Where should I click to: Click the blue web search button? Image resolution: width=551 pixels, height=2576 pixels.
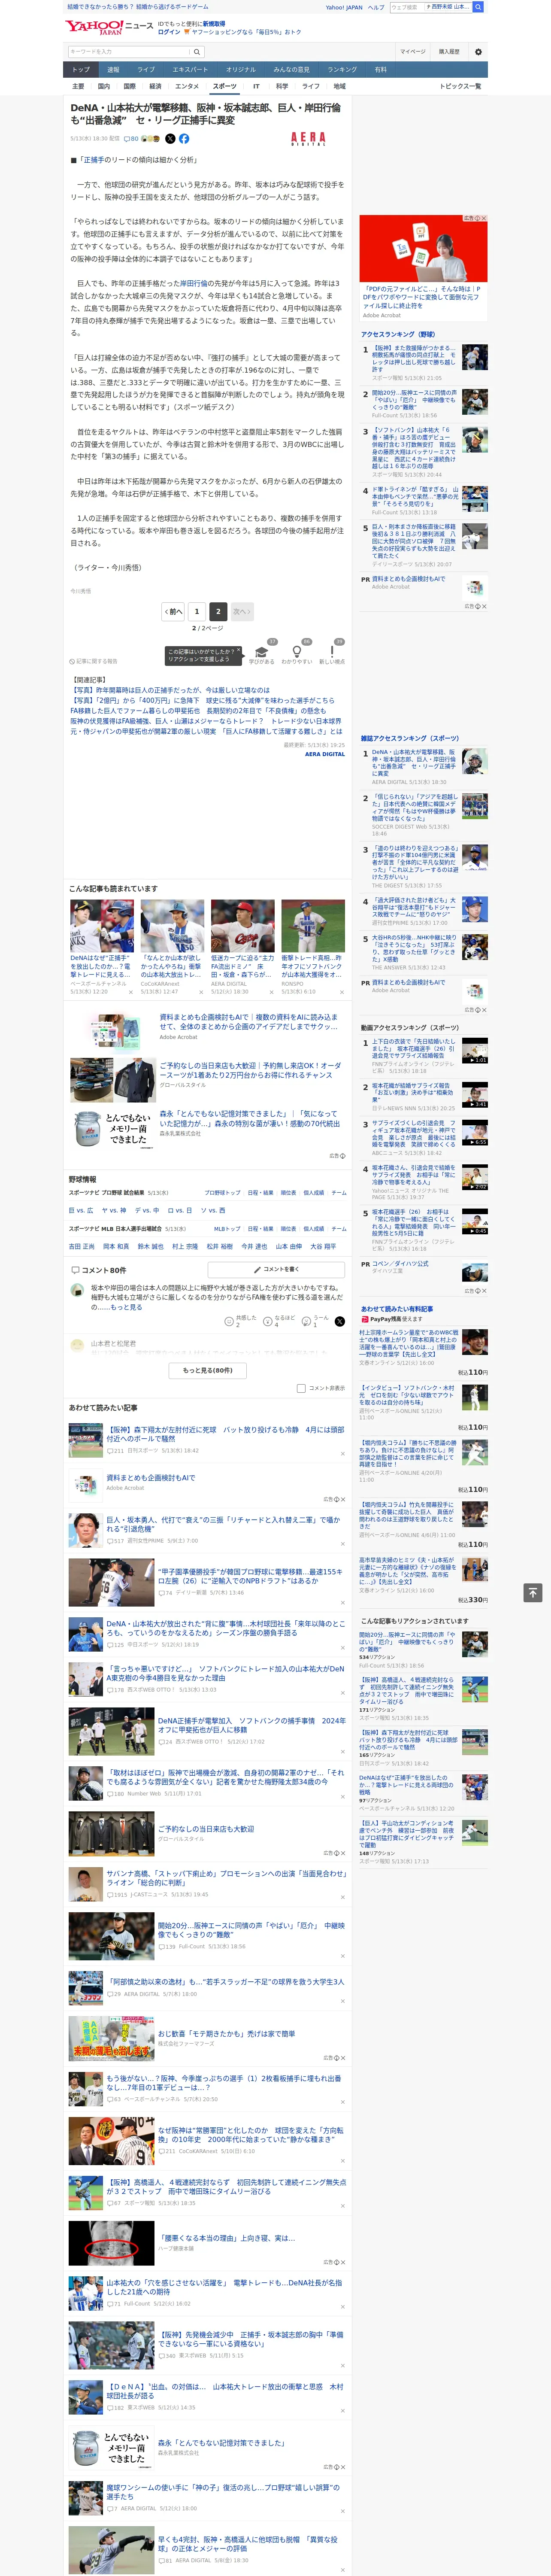(x=478, y=7)
